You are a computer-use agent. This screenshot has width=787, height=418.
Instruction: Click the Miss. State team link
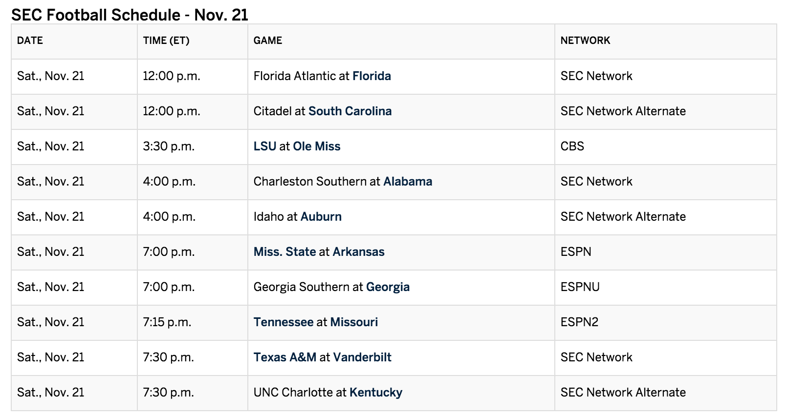tap(284, 252)
